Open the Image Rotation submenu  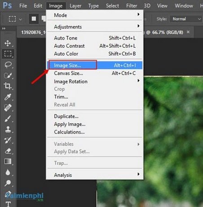tap(95, 81)
